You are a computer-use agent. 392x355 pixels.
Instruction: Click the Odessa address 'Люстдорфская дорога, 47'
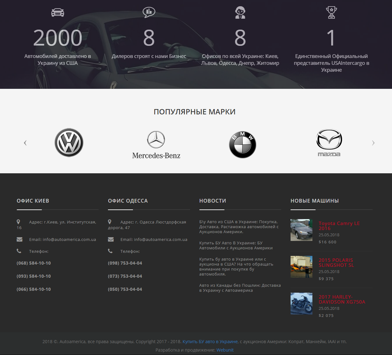[147, 225]
